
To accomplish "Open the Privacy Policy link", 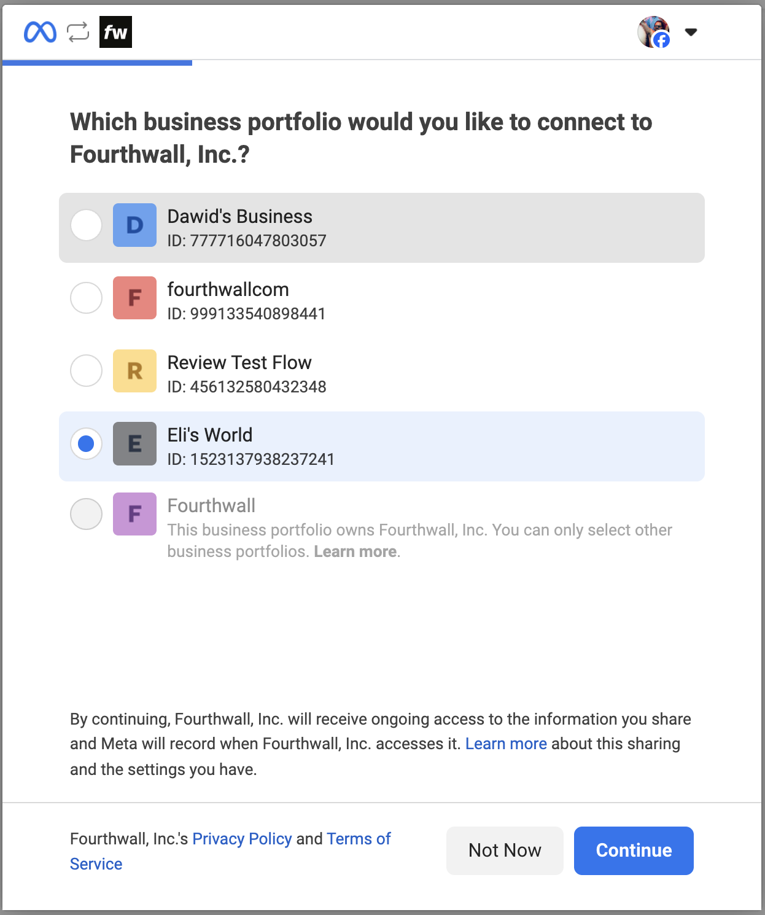I will pyautogui.click(x=242, y=839).
